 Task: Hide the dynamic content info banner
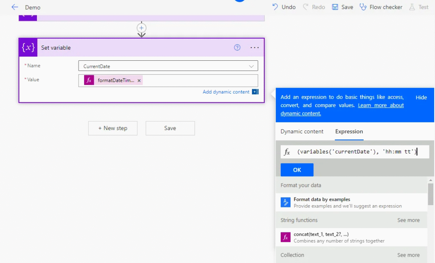[421, 97]
